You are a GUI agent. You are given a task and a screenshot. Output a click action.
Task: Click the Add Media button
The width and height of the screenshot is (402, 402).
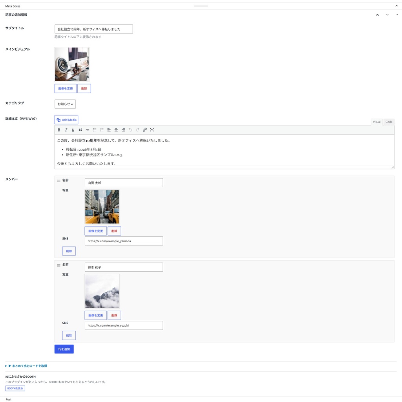point(66,120)
